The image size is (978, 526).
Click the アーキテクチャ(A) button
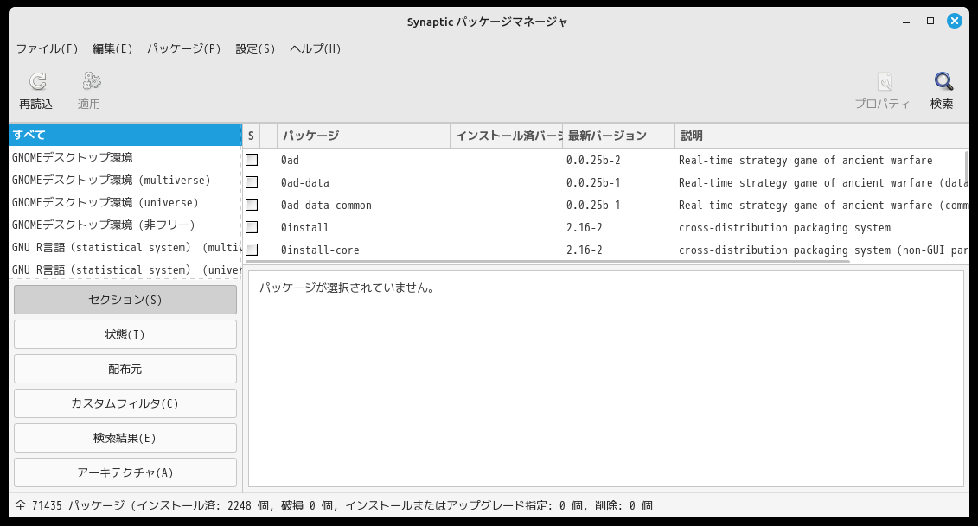tap(125, 472)
